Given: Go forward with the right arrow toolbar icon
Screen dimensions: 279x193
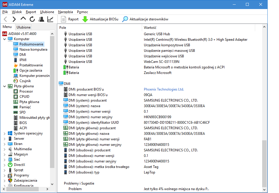Looking at the screenshot, I should (x=14, y=19).
